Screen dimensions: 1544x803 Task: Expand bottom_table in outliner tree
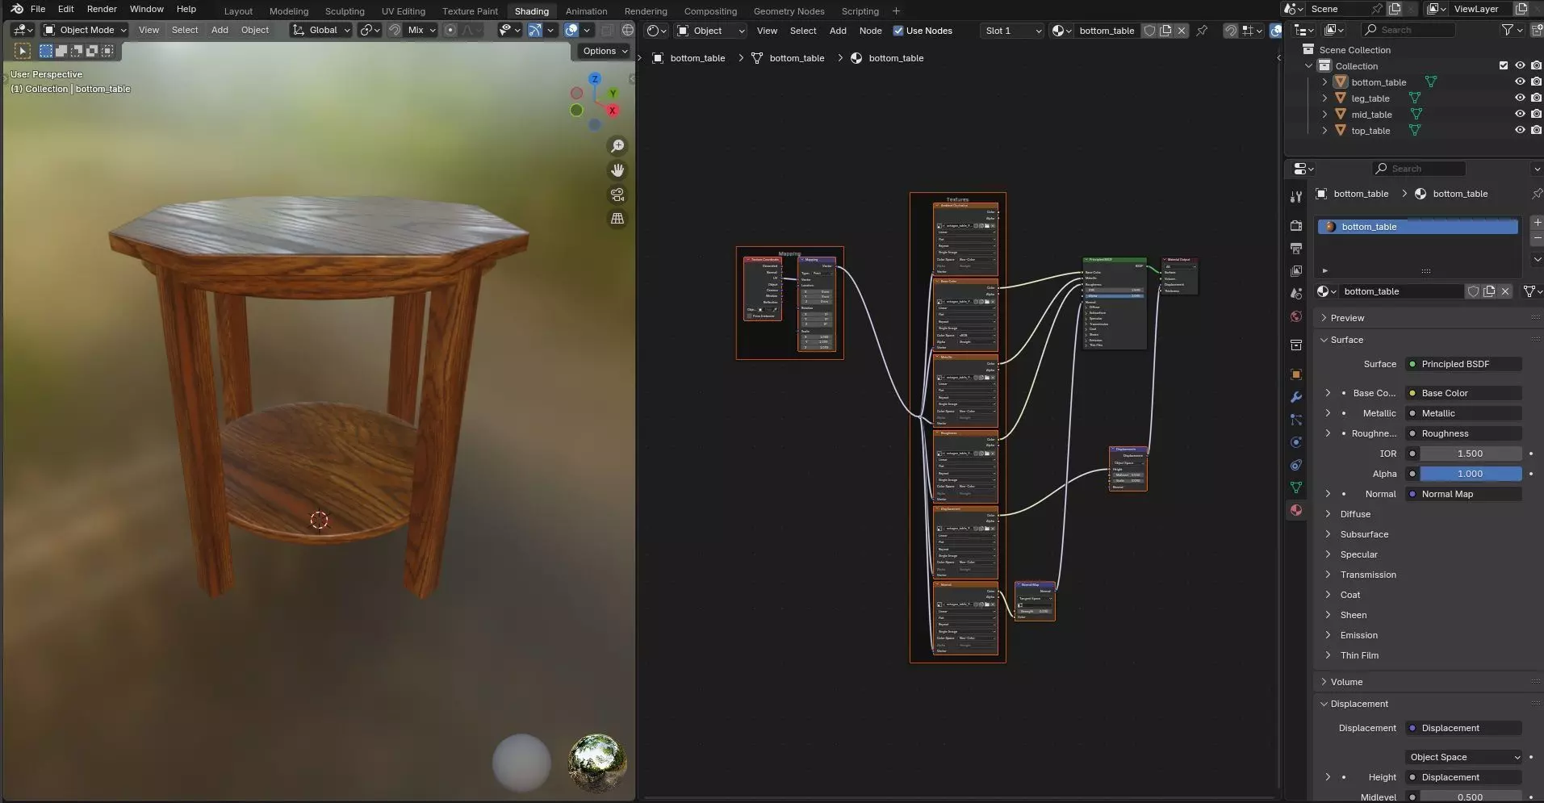tap(1324, 82)
